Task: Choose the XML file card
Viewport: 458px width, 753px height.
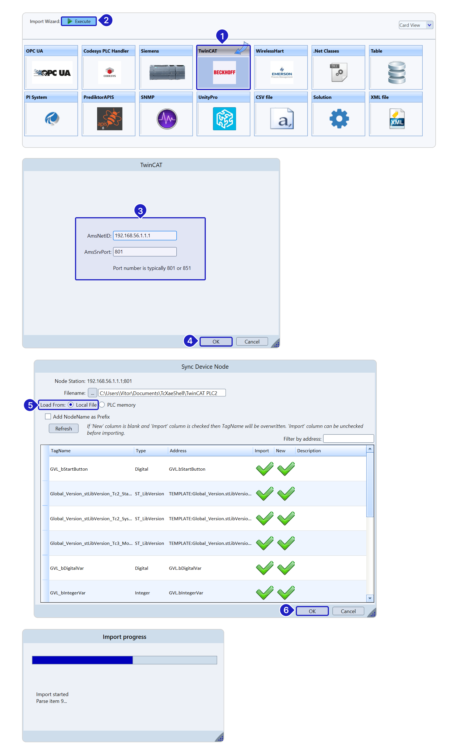Action: pyautogui.click(x=396, y=114)
